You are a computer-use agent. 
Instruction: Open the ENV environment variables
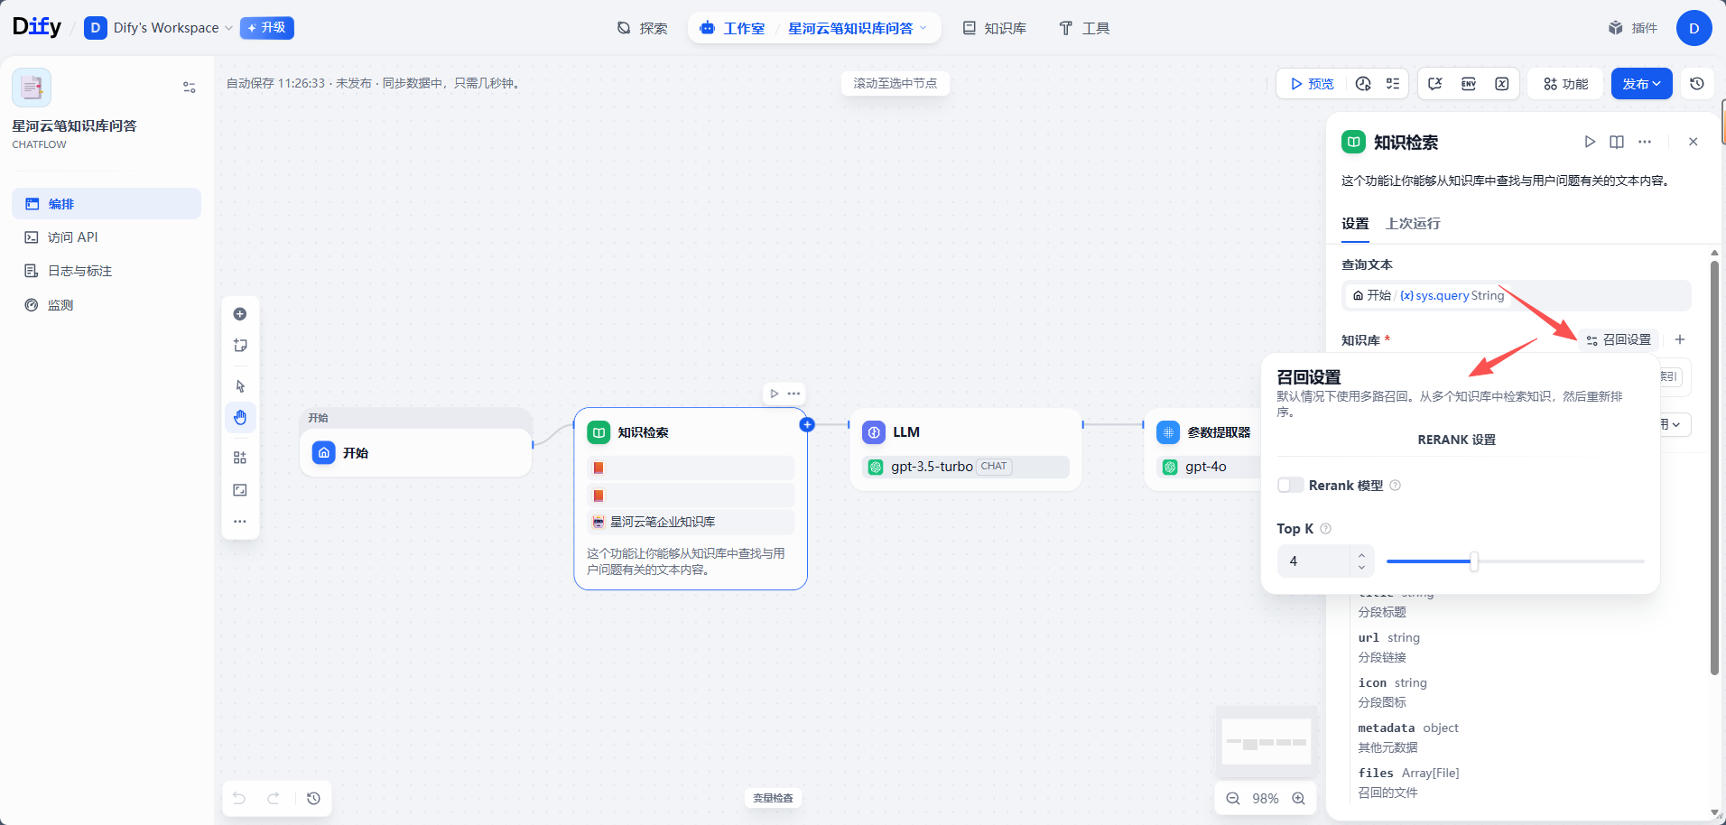point(1469,84)
